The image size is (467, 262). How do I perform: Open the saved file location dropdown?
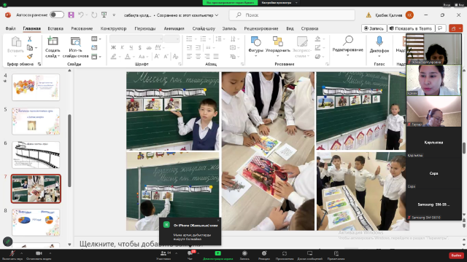(217, 15)
